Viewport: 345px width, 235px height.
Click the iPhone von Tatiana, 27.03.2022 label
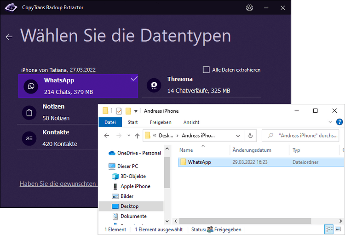(x=58, y=70)
